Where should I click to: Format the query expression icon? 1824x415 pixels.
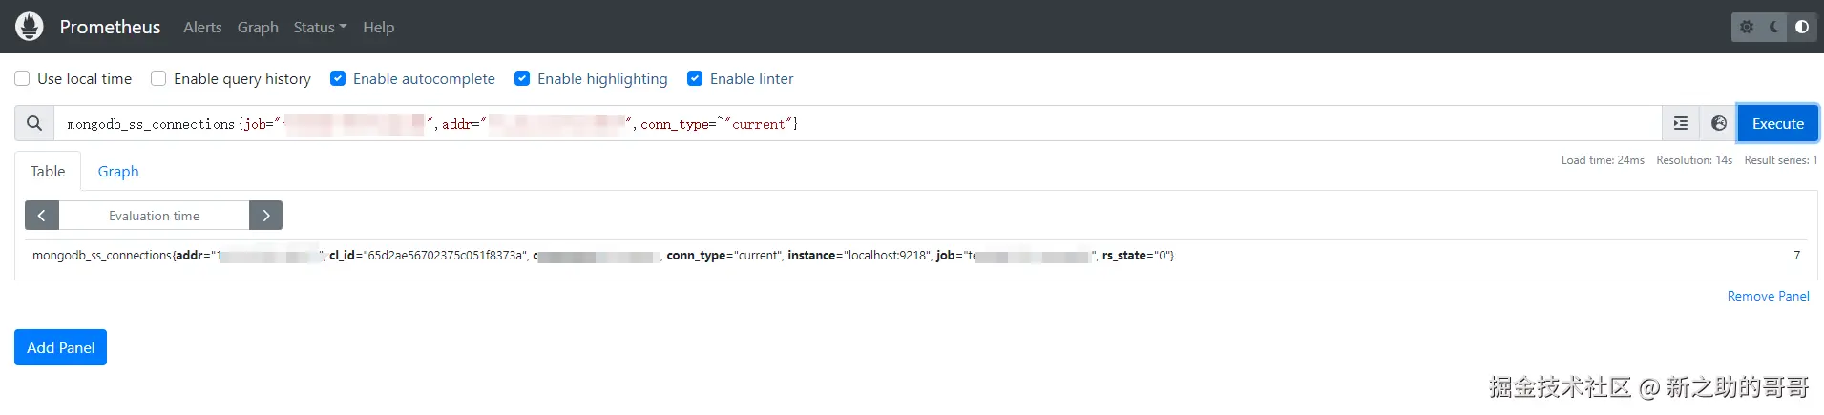(x=1681, y=124)
